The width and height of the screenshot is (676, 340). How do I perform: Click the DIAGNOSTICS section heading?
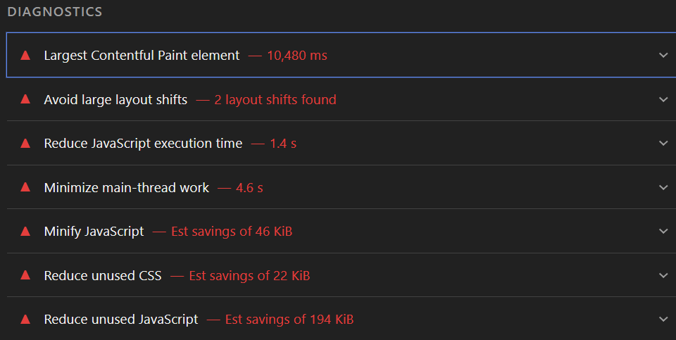point(55,12)
